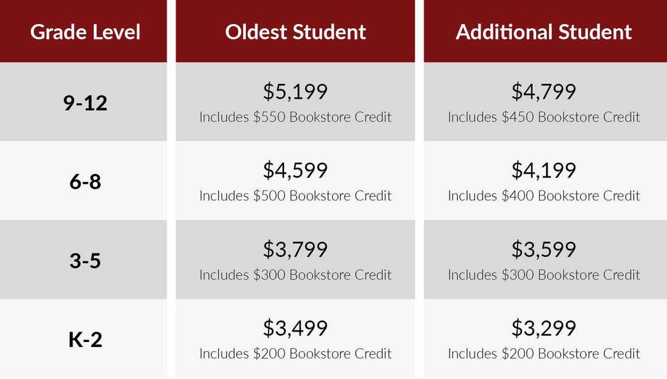Click the K-2 oldest student $200 credit text
The width and height of the screenshot is (667, 379).
pyautogui.click(x=295, y=354)
